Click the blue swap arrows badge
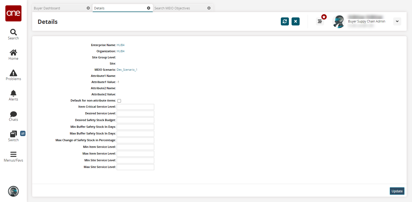The height and width of the screenshot is (202, 412). click(x=23, y=133)
